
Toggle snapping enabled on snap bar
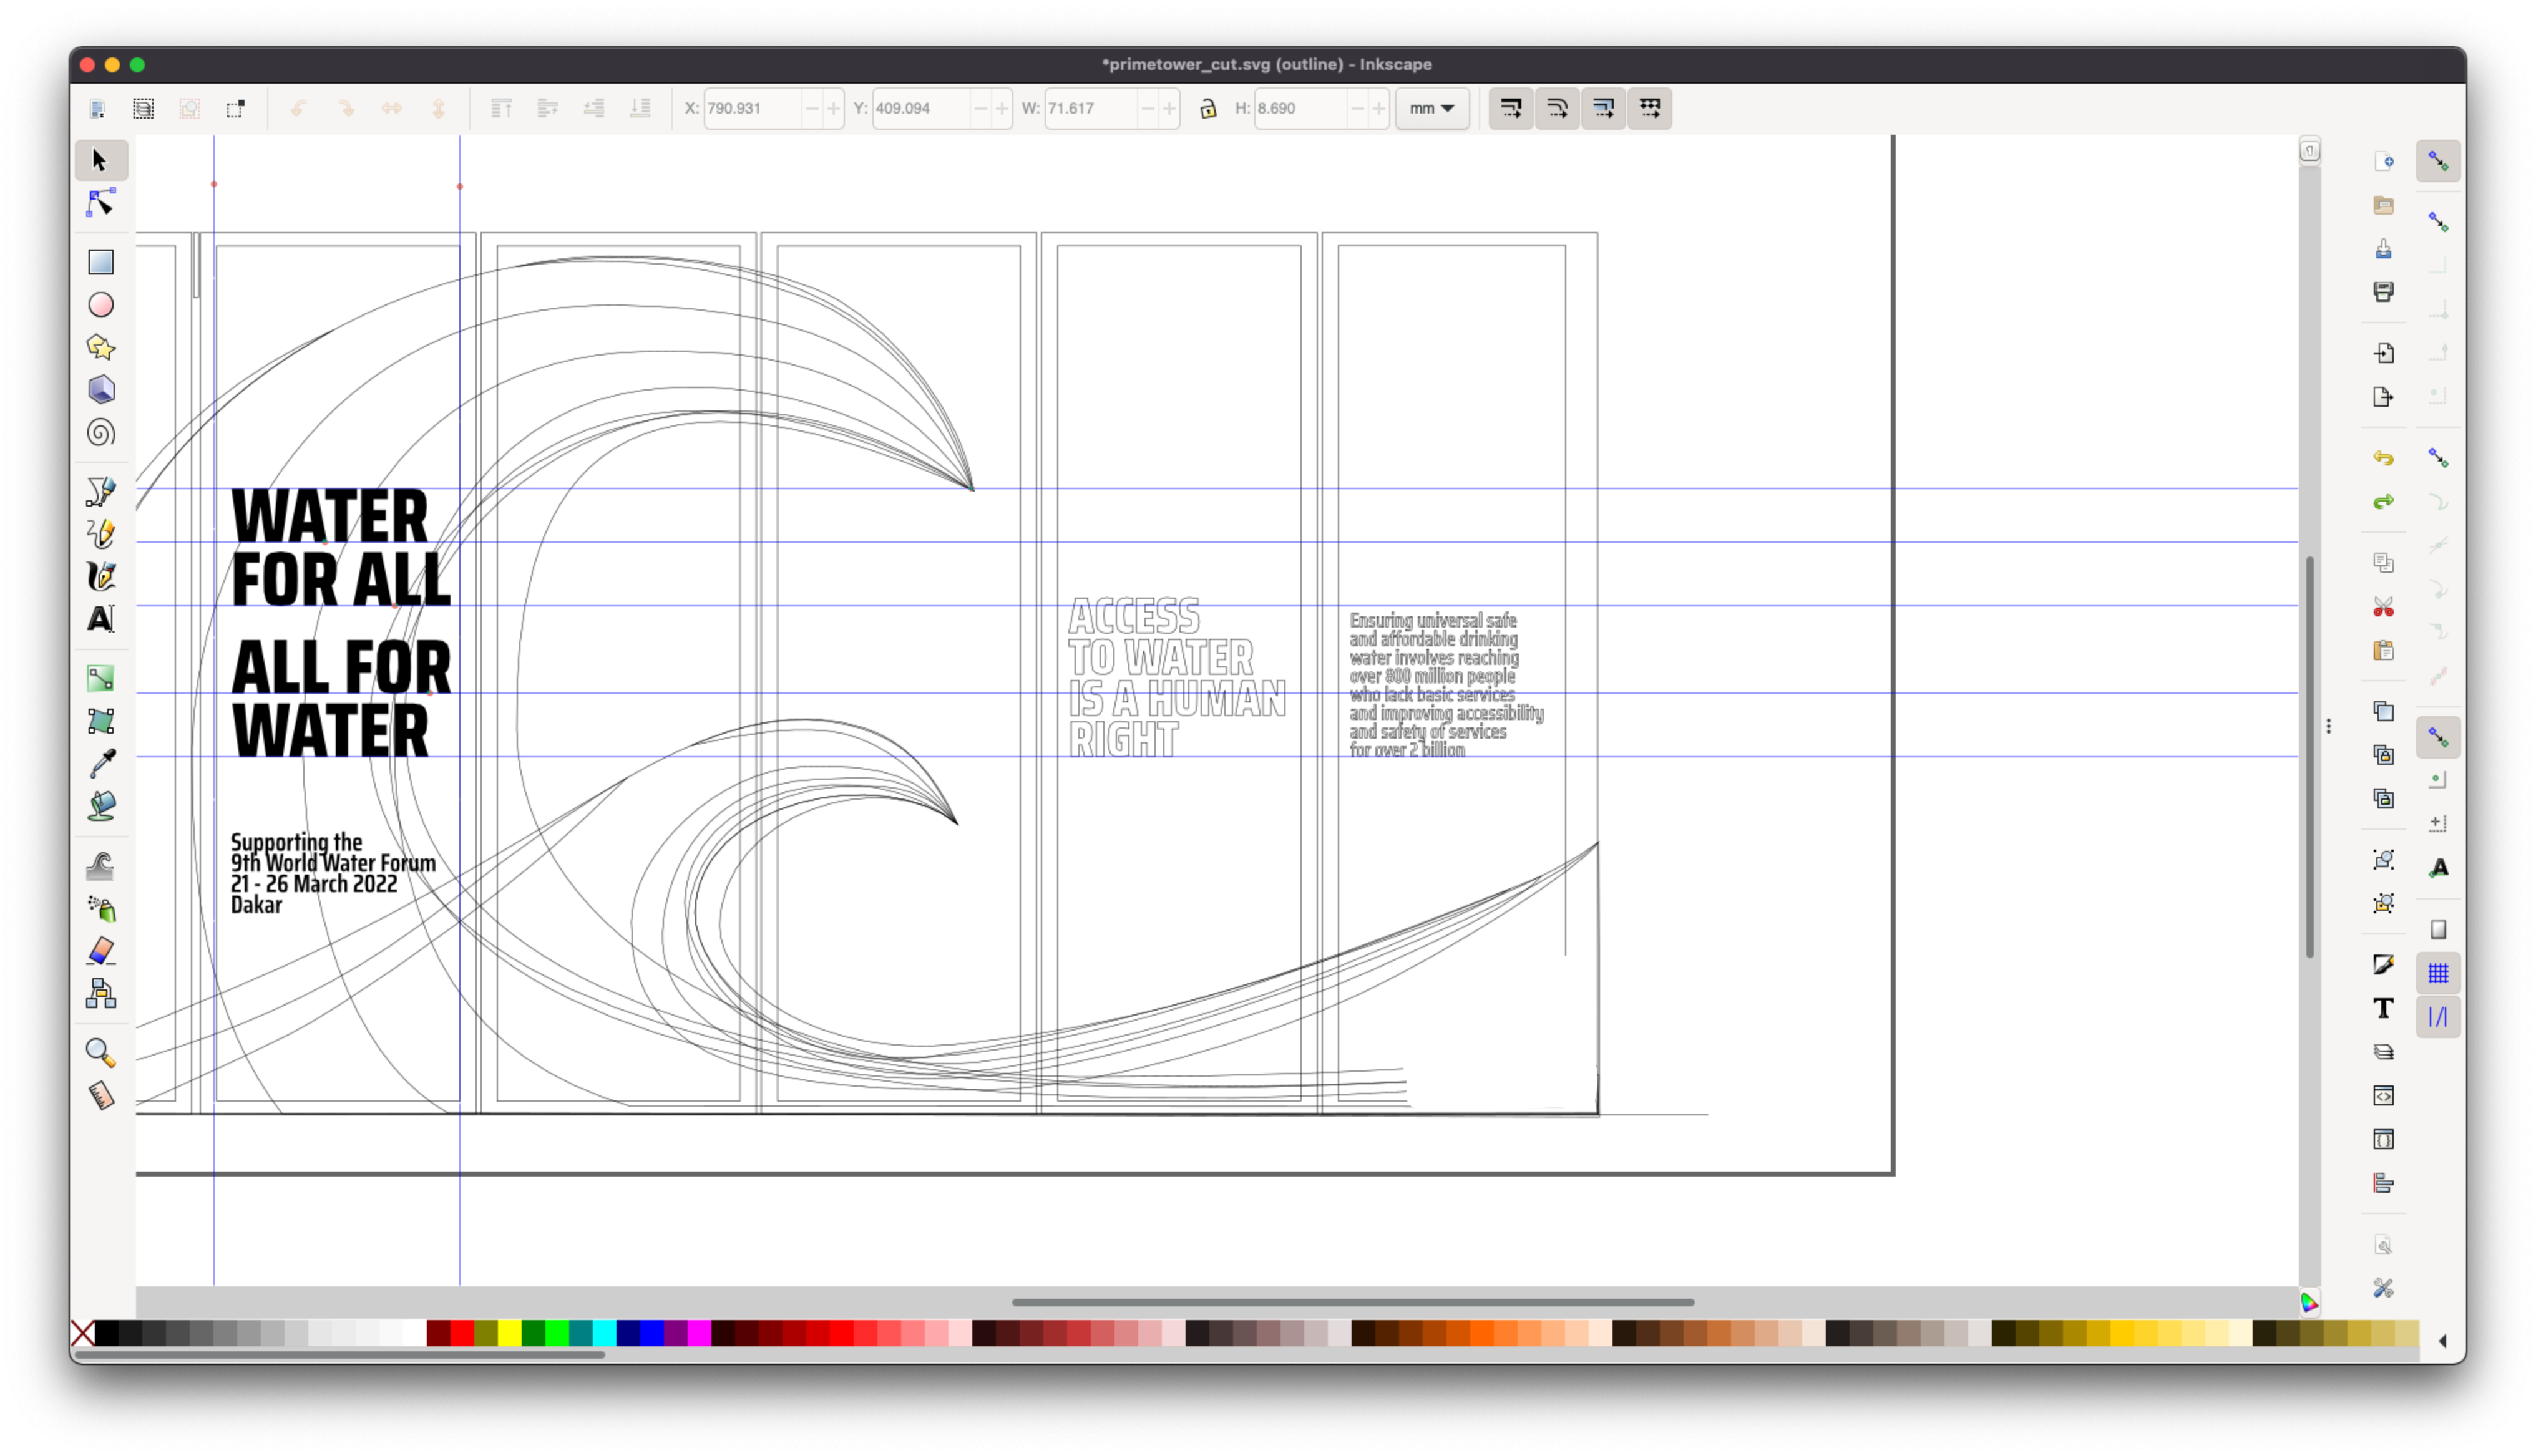(2438, 161)
